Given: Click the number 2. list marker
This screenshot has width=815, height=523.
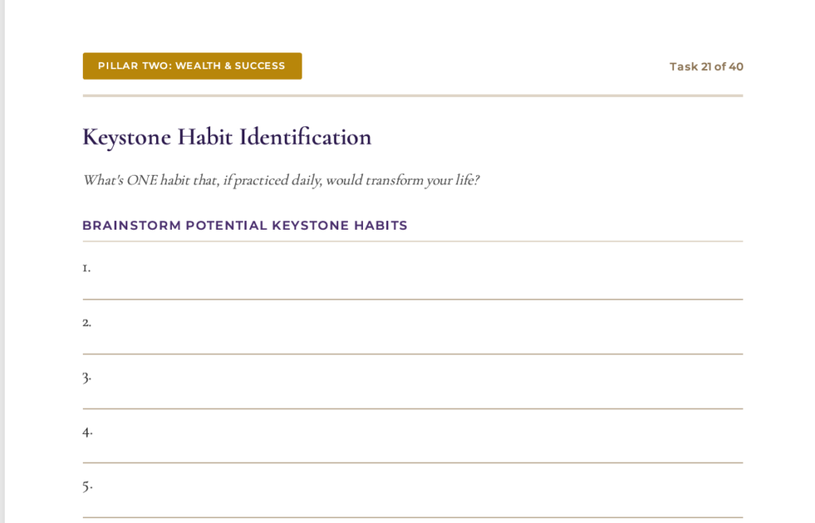Looking at the screenshot, I should coord(87,322).
